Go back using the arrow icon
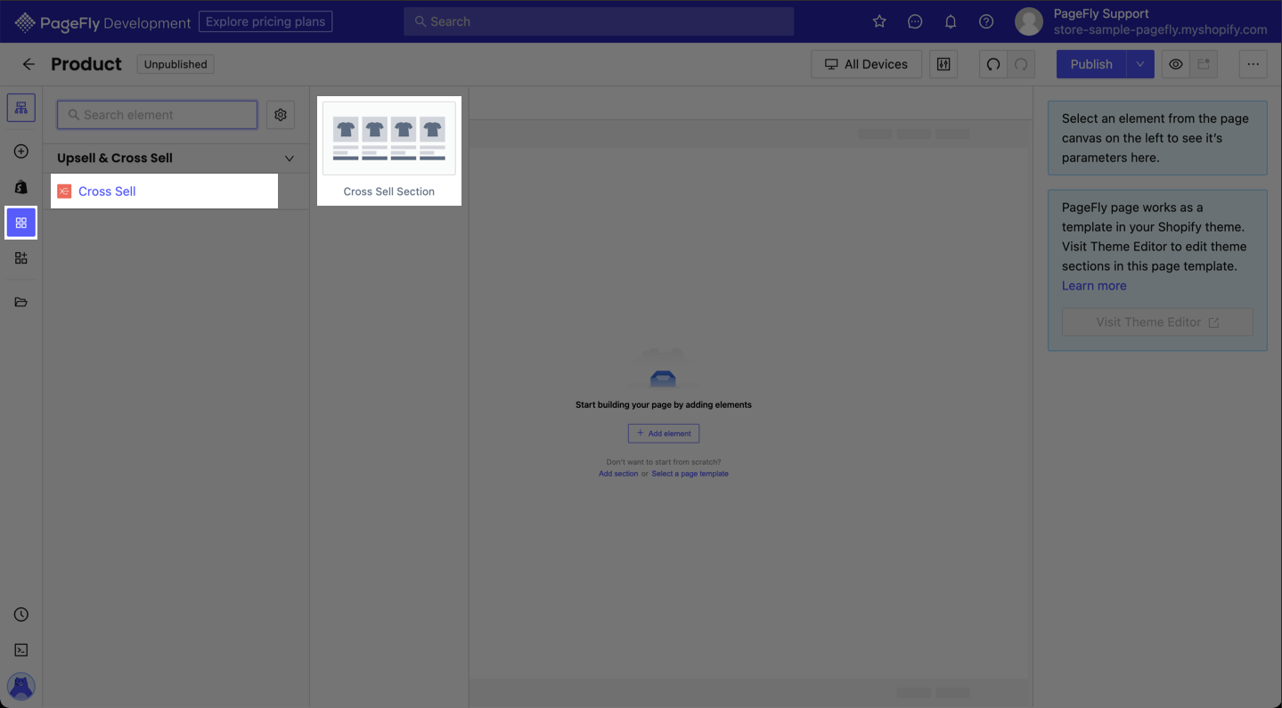This screenshot has width=1282, height=708. [29, 64]
